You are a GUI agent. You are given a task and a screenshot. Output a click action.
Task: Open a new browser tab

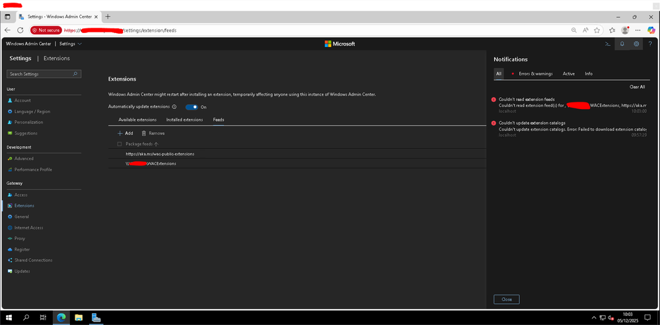click(108, 17)
